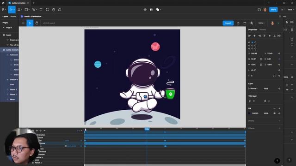Edit the X position input field
This screenshot has height=166, width=296.
254,53
